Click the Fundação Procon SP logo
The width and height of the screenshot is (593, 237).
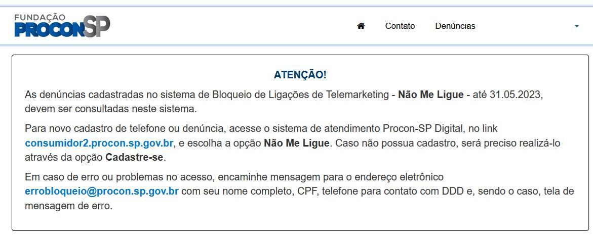coord(62,26)
